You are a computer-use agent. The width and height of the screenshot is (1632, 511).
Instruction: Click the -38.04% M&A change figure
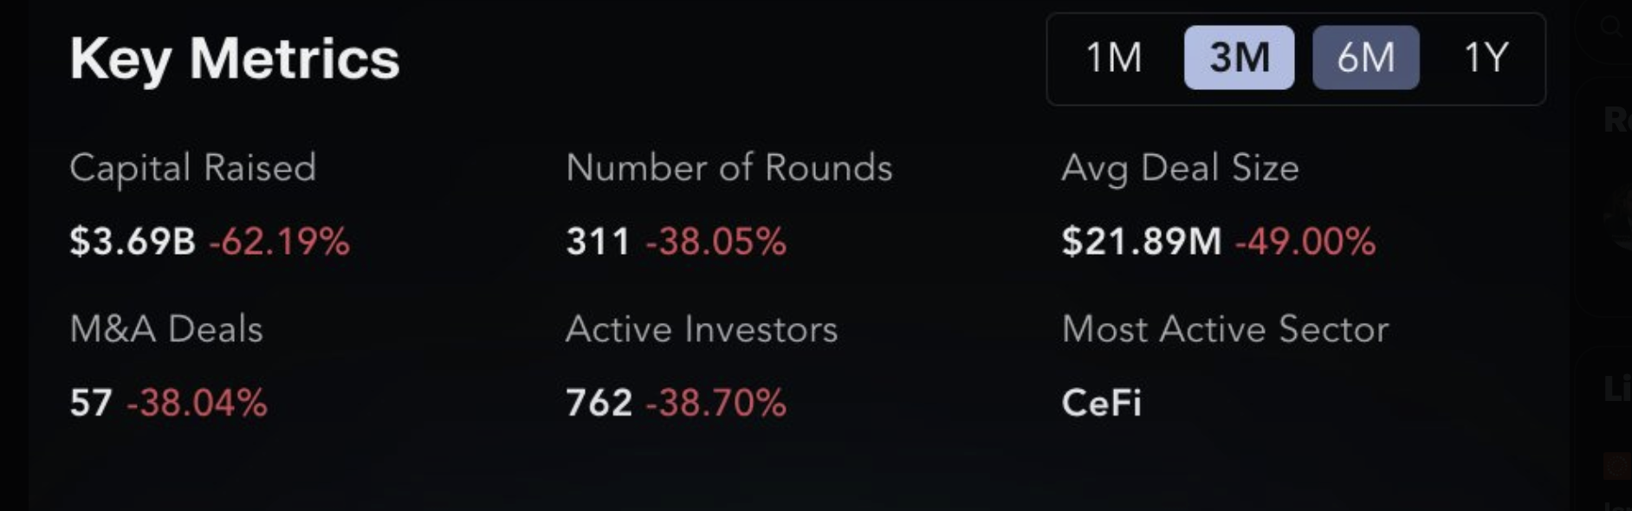197,404
